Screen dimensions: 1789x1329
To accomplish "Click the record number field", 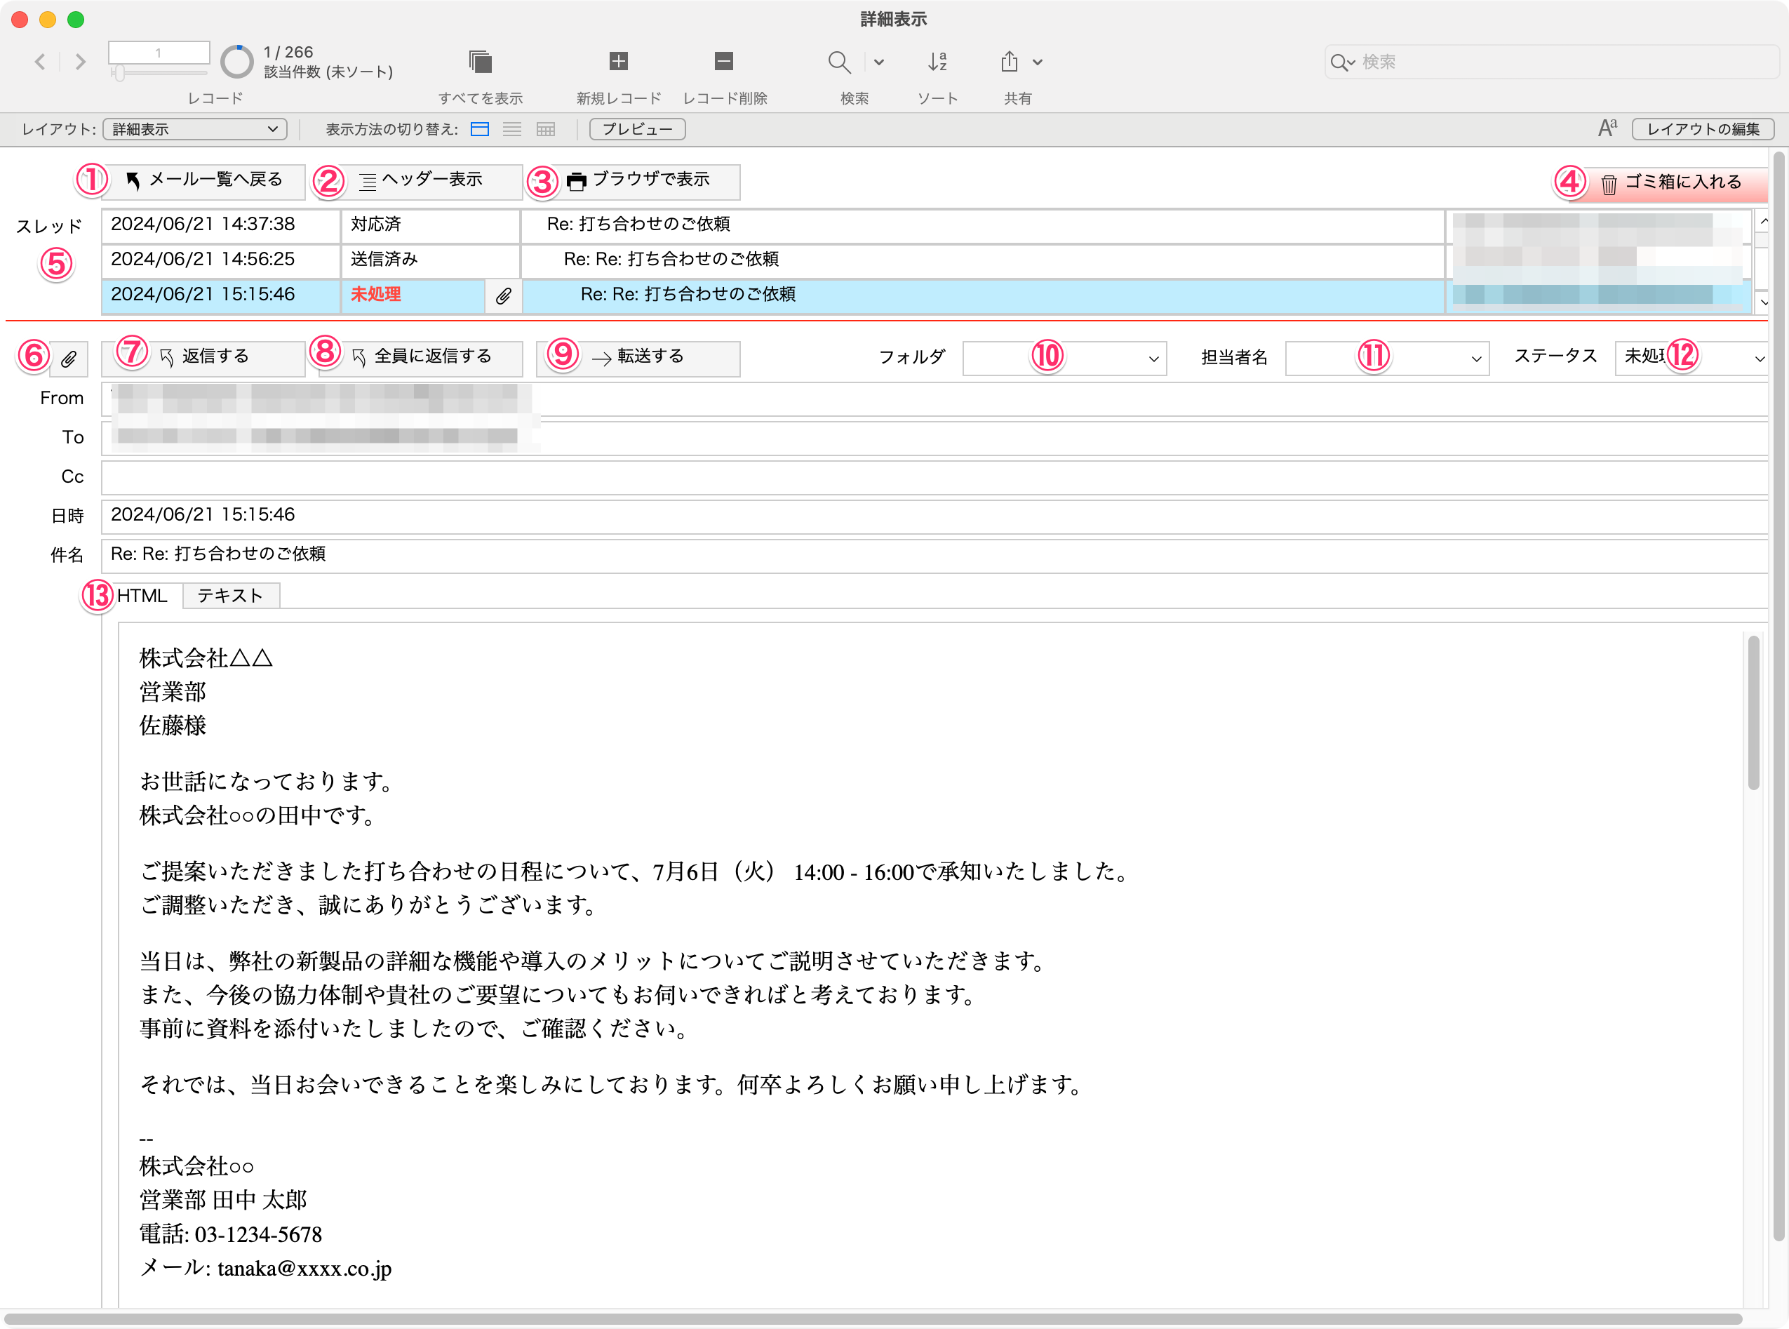I will tap(159, 53).
